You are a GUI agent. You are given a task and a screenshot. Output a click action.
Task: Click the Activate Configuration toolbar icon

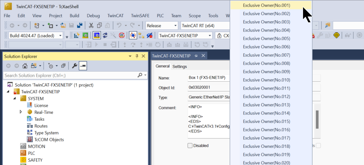coord(77,35)
